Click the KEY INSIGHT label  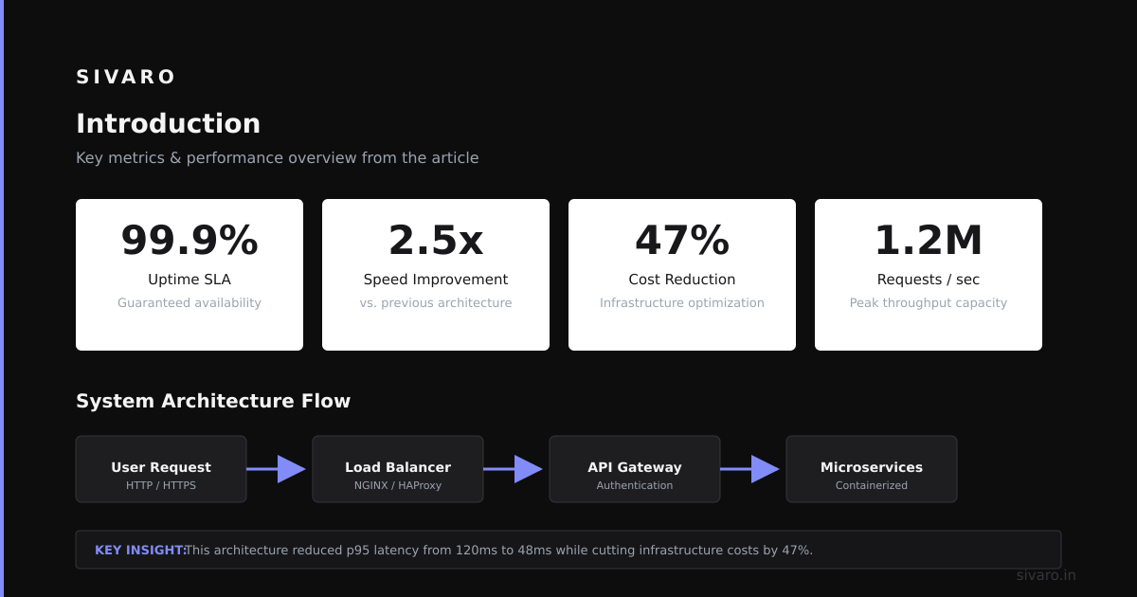140,550
